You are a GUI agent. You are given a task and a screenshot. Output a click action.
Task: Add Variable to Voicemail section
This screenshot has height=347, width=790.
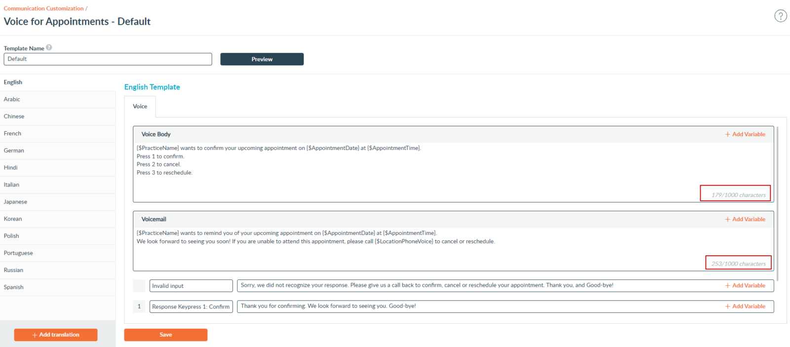[745, 219]
